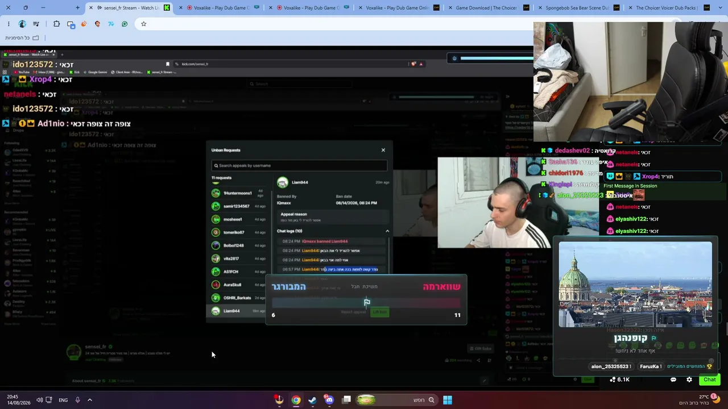Close the sensei_fr Stream tab
Screen dimensions: 728x409
[91, 8]
